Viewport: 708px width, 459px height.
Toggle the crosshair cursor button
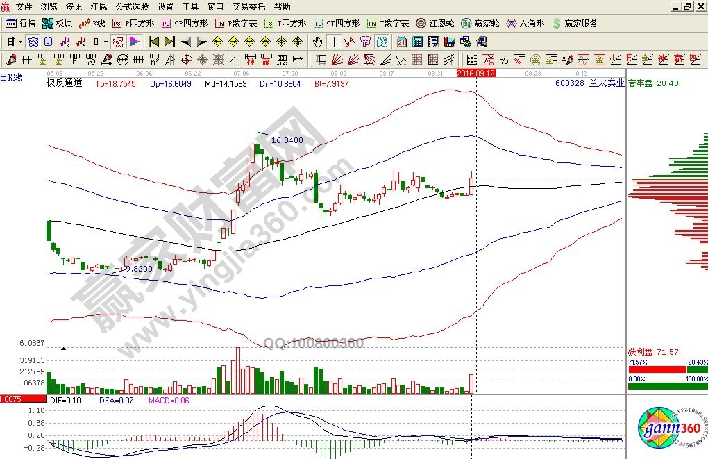[x=335, y=41]
